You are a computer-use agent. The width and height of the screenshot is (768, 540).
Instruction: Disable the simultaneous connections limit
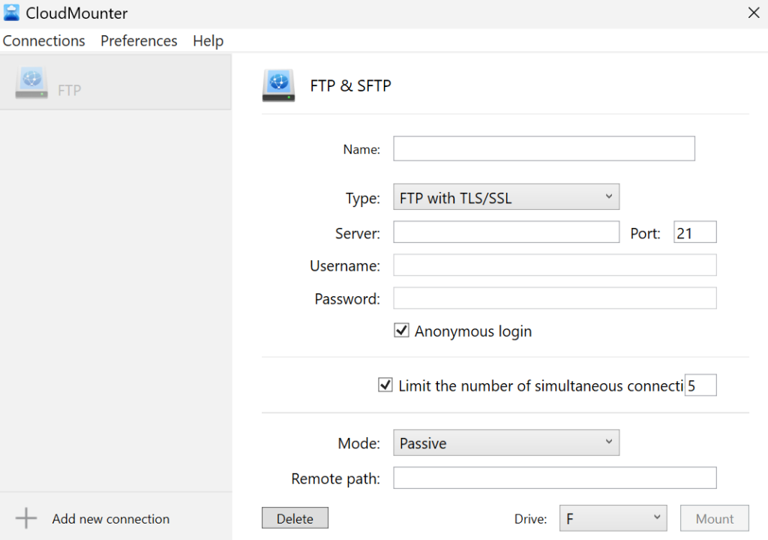tap(385, 385)
